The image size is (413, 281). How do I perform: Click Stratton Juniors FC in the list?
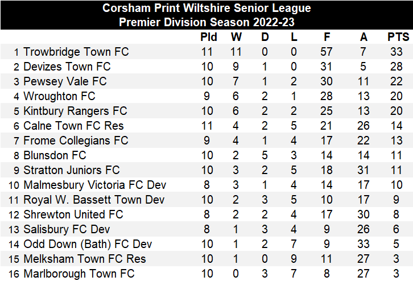(x=72, y=170)
